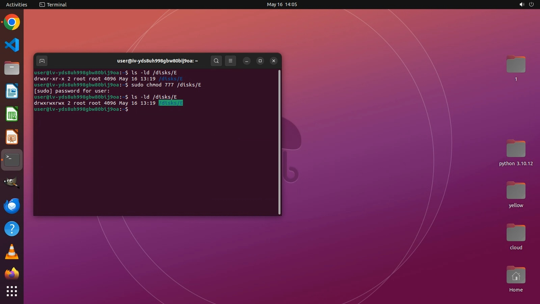Open Thunderbird mail client
The image size is (540, 304).
pyautogui.click(x=12, y=206)
